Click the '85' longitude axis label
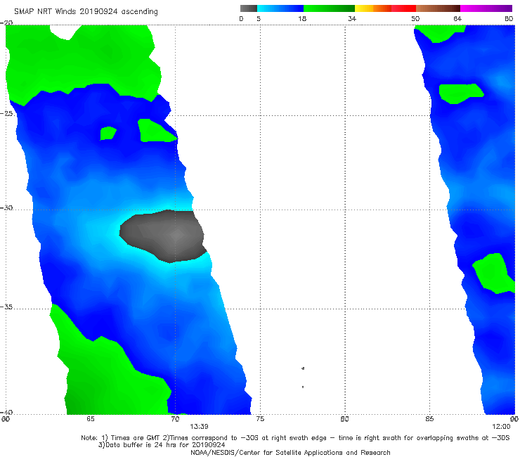 tap(429, 419)
